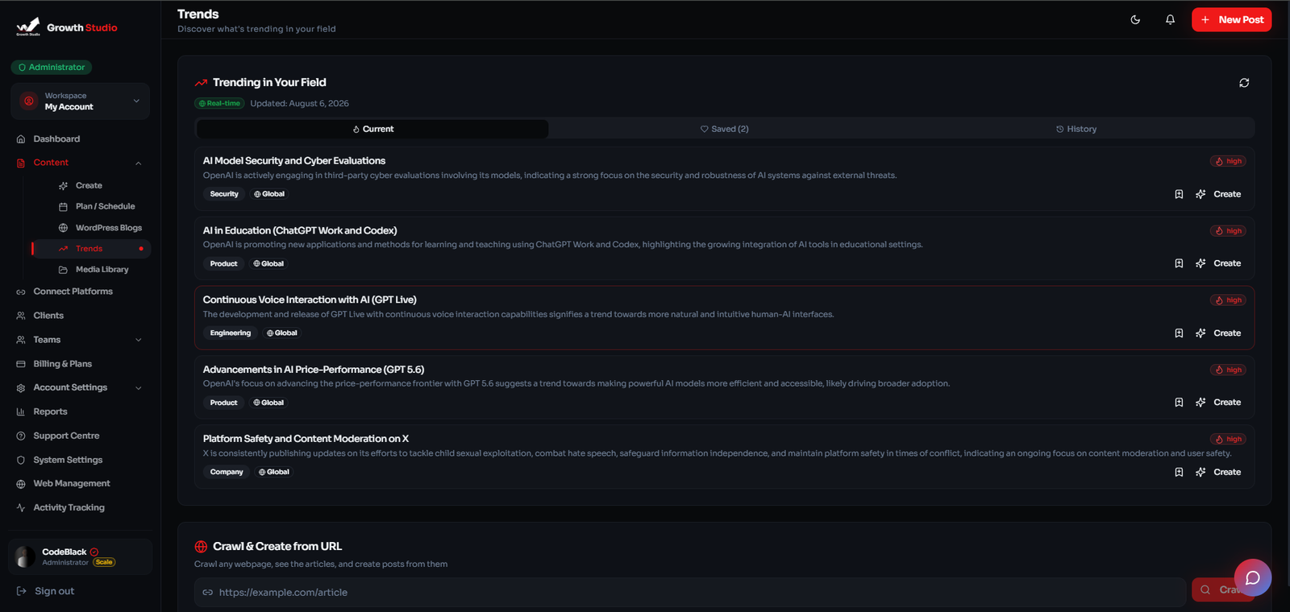Open Create under Content
Viewport: 1290px width, 612px height.
pyautogui.click(x=89, y=186)
